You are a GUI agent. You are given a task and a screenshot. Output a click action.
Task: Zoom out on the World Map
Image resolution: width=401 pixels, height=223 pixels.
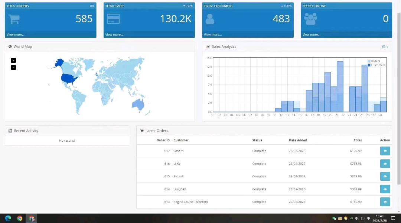pyautogui.click(x=13, y=68)
